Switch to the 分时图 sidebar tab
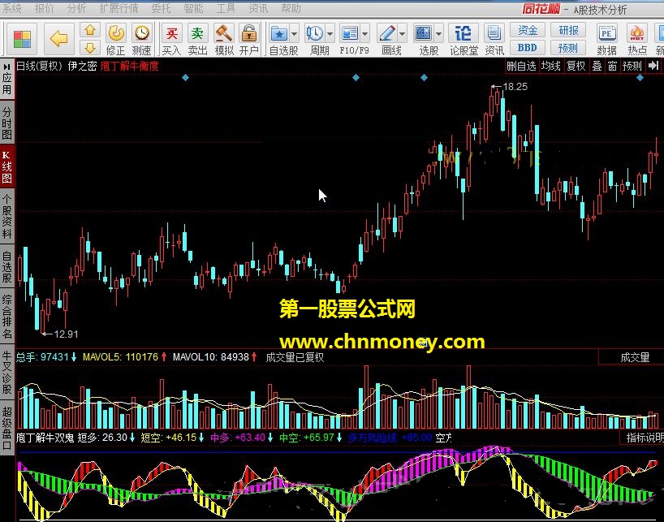664x522 pixels. (6, 123)
